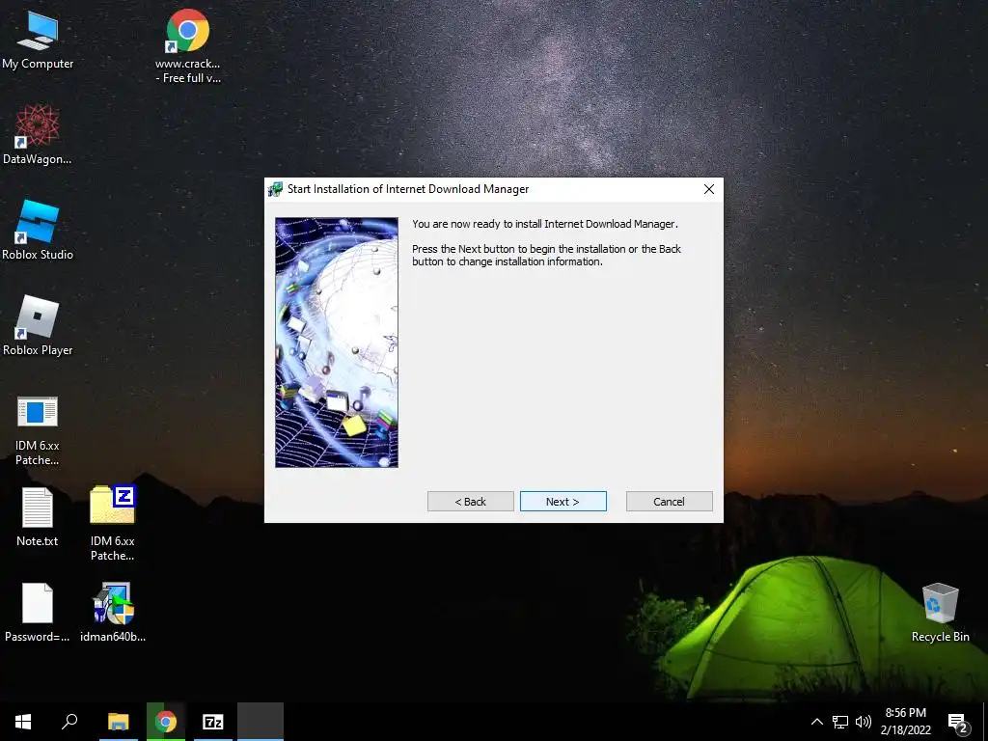This screenshot has height=741, width=988.
Task: Select the My Computer desktop icon
Action: tap(38, 40)
